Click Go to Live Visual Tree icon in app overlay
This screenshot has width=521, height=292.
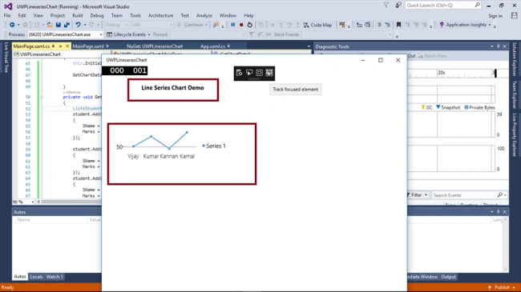239,73
